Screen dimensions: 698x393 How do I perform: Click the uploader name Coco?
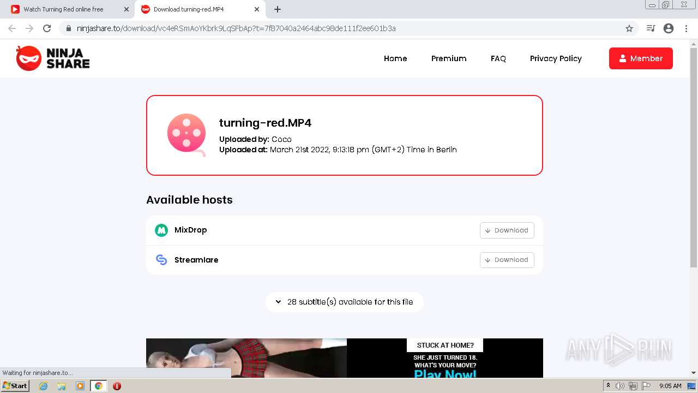pyautogui.click(x=281, y=139)
